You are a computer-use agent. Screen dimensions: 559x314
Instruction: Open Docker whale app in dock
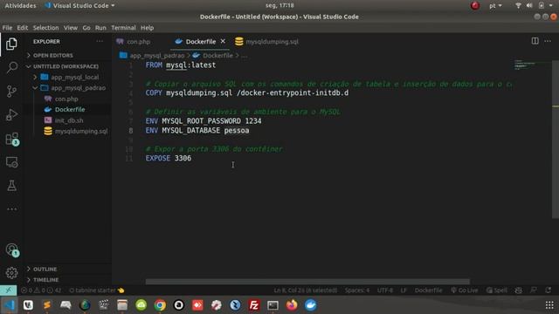311,305
